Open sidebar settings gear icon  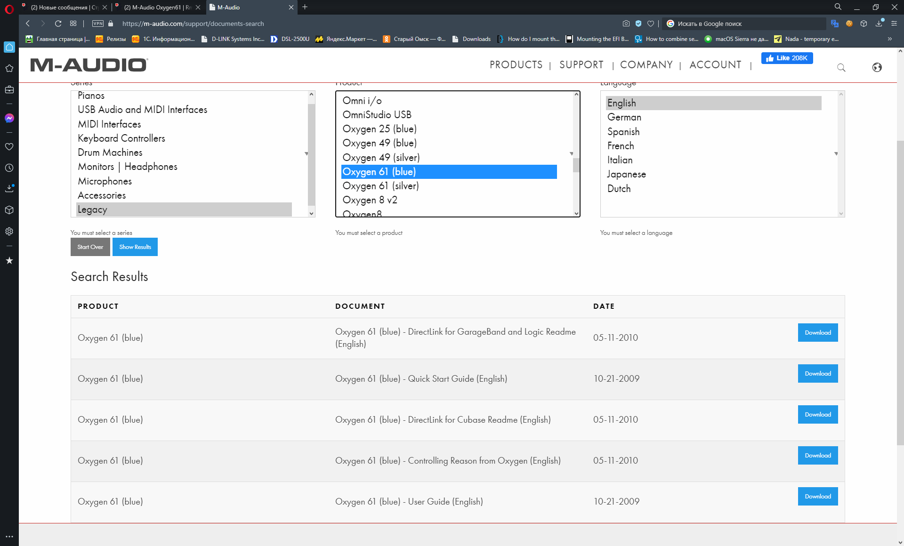tap(9, 231)
